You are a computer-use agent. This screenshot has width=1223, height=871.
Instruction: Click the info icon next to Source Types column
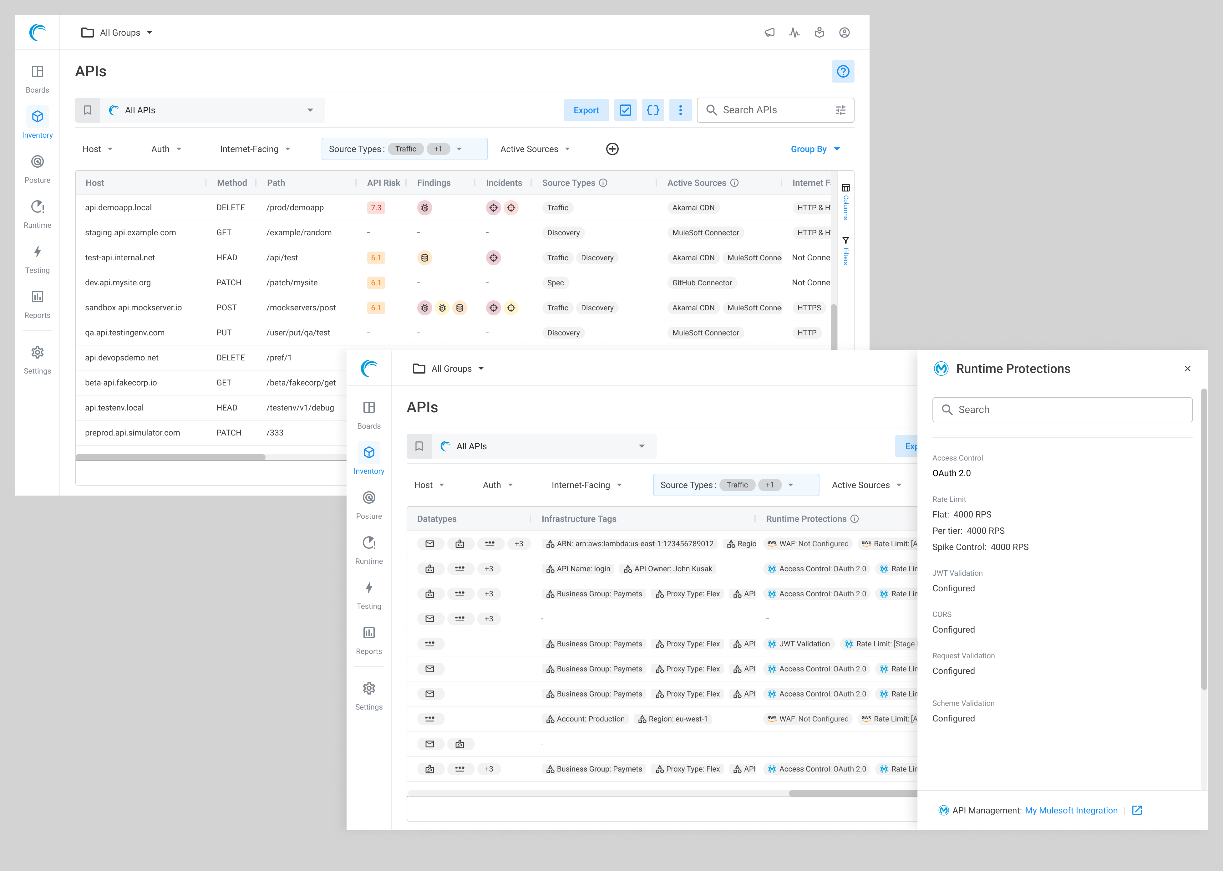(603, 183)
